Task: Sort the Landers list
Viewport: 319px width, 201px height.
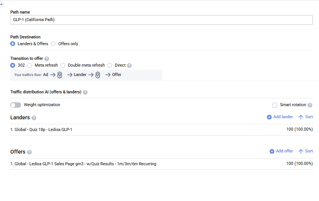Action: tap(306, 117)
